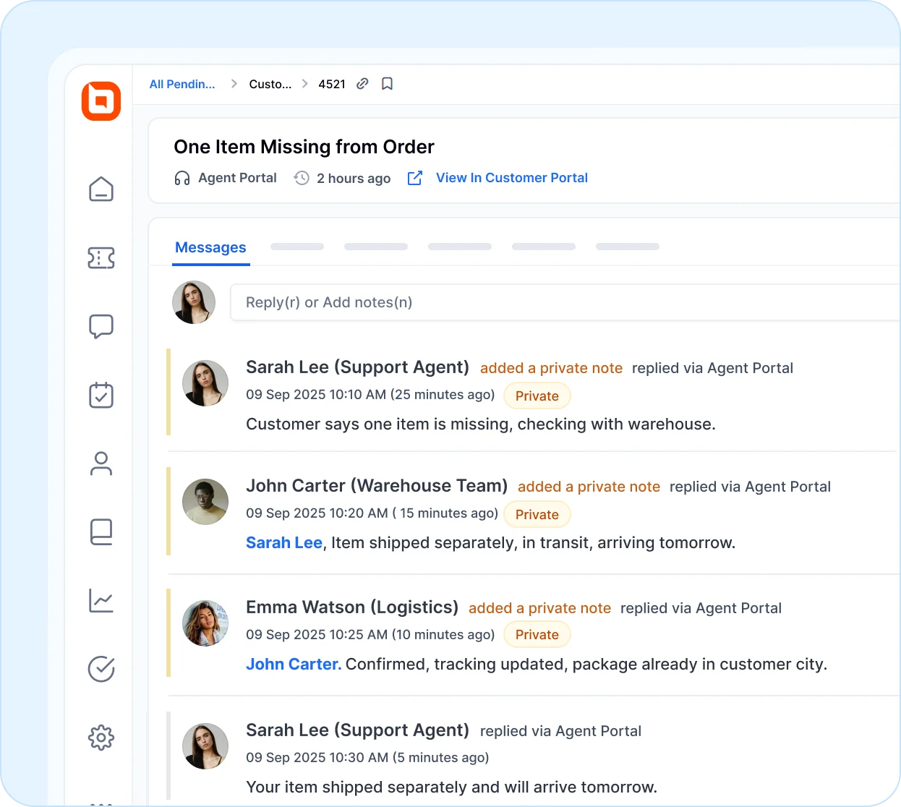The width and height of the screenshot is (901, 807).
Task: Open the calendar activities sidebar icon
Action: tap(101, 395)
